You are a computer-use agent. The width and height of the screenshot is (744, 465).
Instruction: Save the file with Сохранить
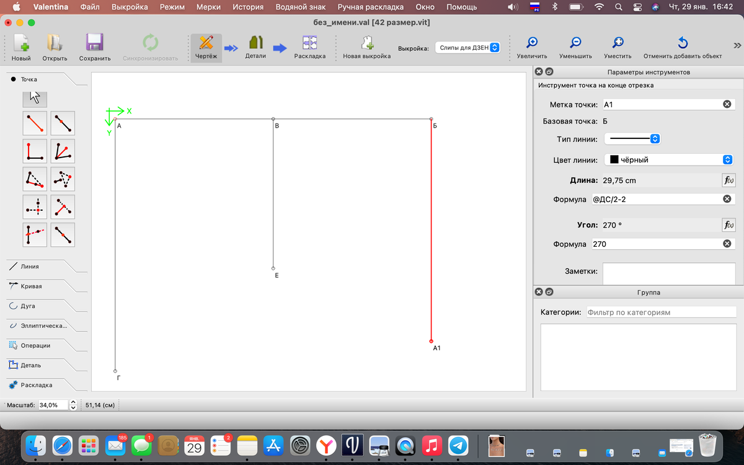[95, 48]
